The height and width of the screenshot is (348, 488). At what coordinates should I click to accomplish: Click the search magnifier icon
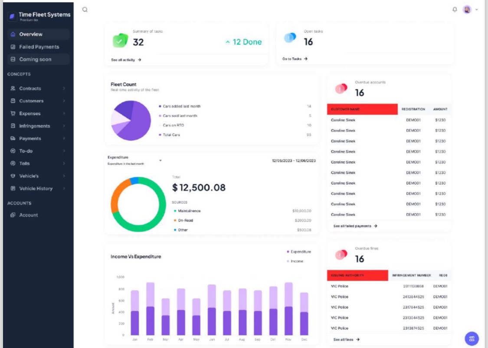pyautogui.click(x=85, y=10)
